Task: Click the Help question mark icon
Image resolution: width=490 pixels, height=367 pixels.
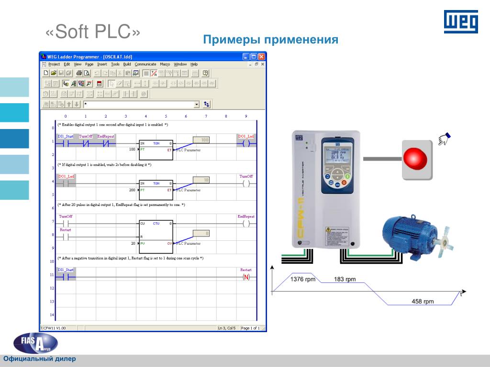Action: pos(205,73)
